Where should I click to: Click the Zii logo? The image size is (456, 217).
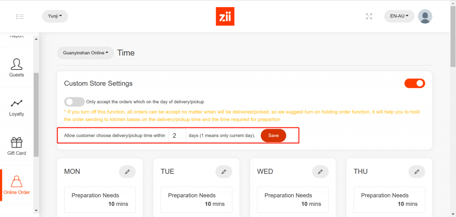(x=225, y=16)
